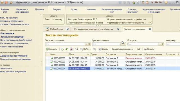Sort list by the Сумма column header
This screenshot has height=101, width=180.
(98, 54)
